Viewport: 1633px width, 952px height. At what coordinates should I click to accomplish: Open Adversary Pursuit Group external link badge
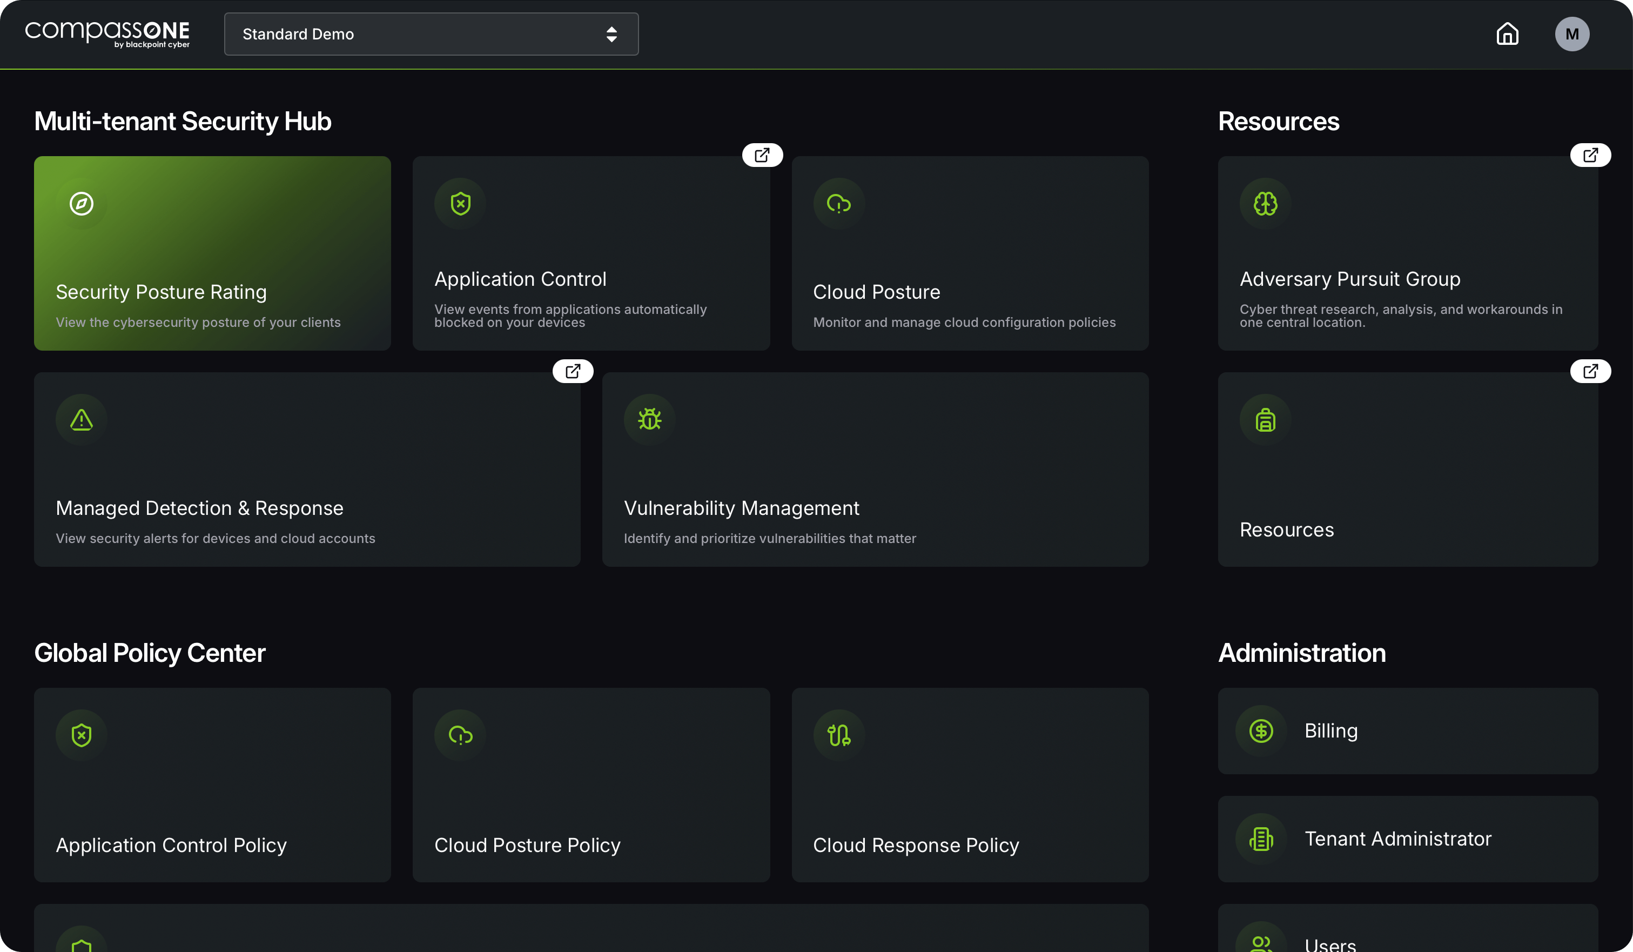1590,155
